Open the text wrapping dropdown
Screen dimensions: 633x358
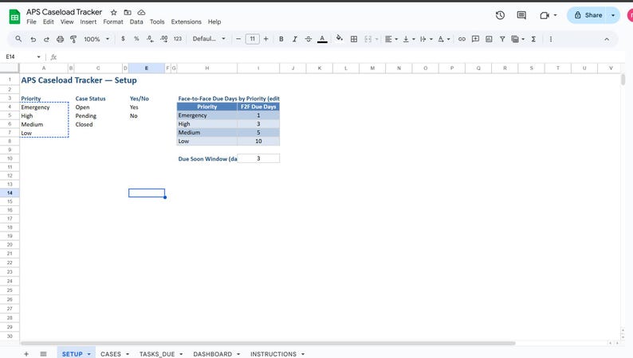(426, 39)
